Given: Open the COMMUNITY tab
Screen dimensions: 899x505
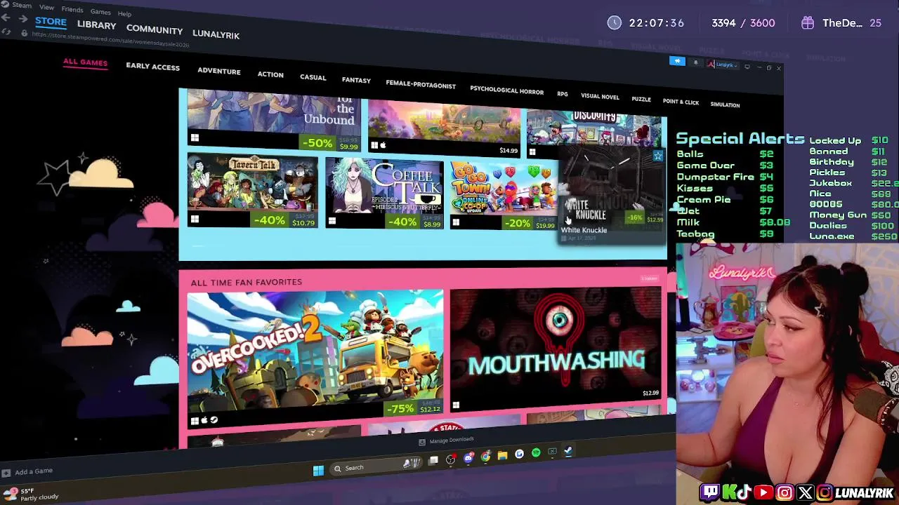Looking at the screenshot, I should pyautogui.click(x=155, y=29).
